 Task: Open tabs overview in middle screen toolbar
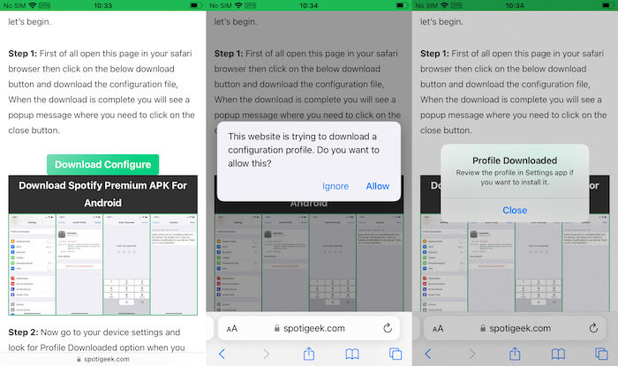[396, 354]
